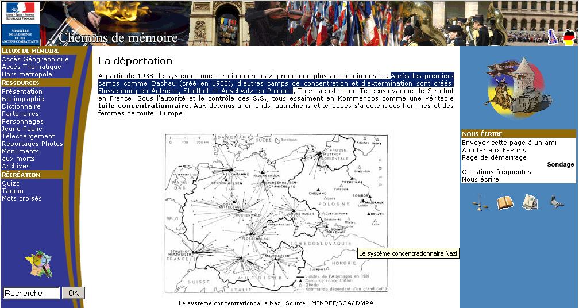Open Questions fréquentes
Viewport: 579px width, 308px height.
click(x=496, y=172)
